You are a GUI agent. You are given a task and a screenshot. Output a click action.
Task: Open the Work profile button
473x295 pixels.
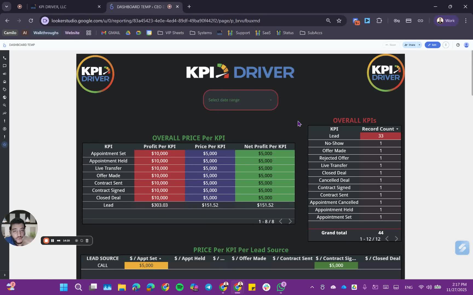(x=446, y=21)
